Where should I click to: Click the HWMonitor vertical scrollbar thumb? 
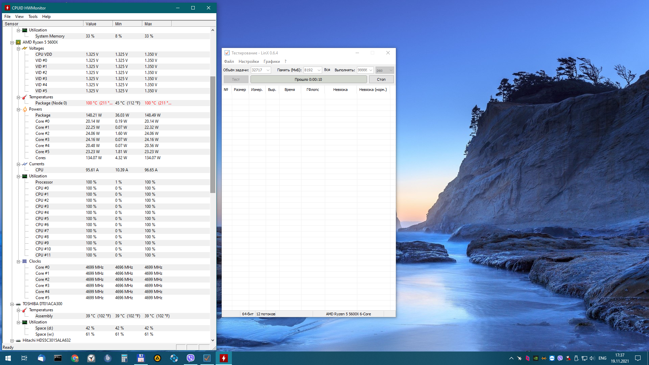(x=213, y=135)
